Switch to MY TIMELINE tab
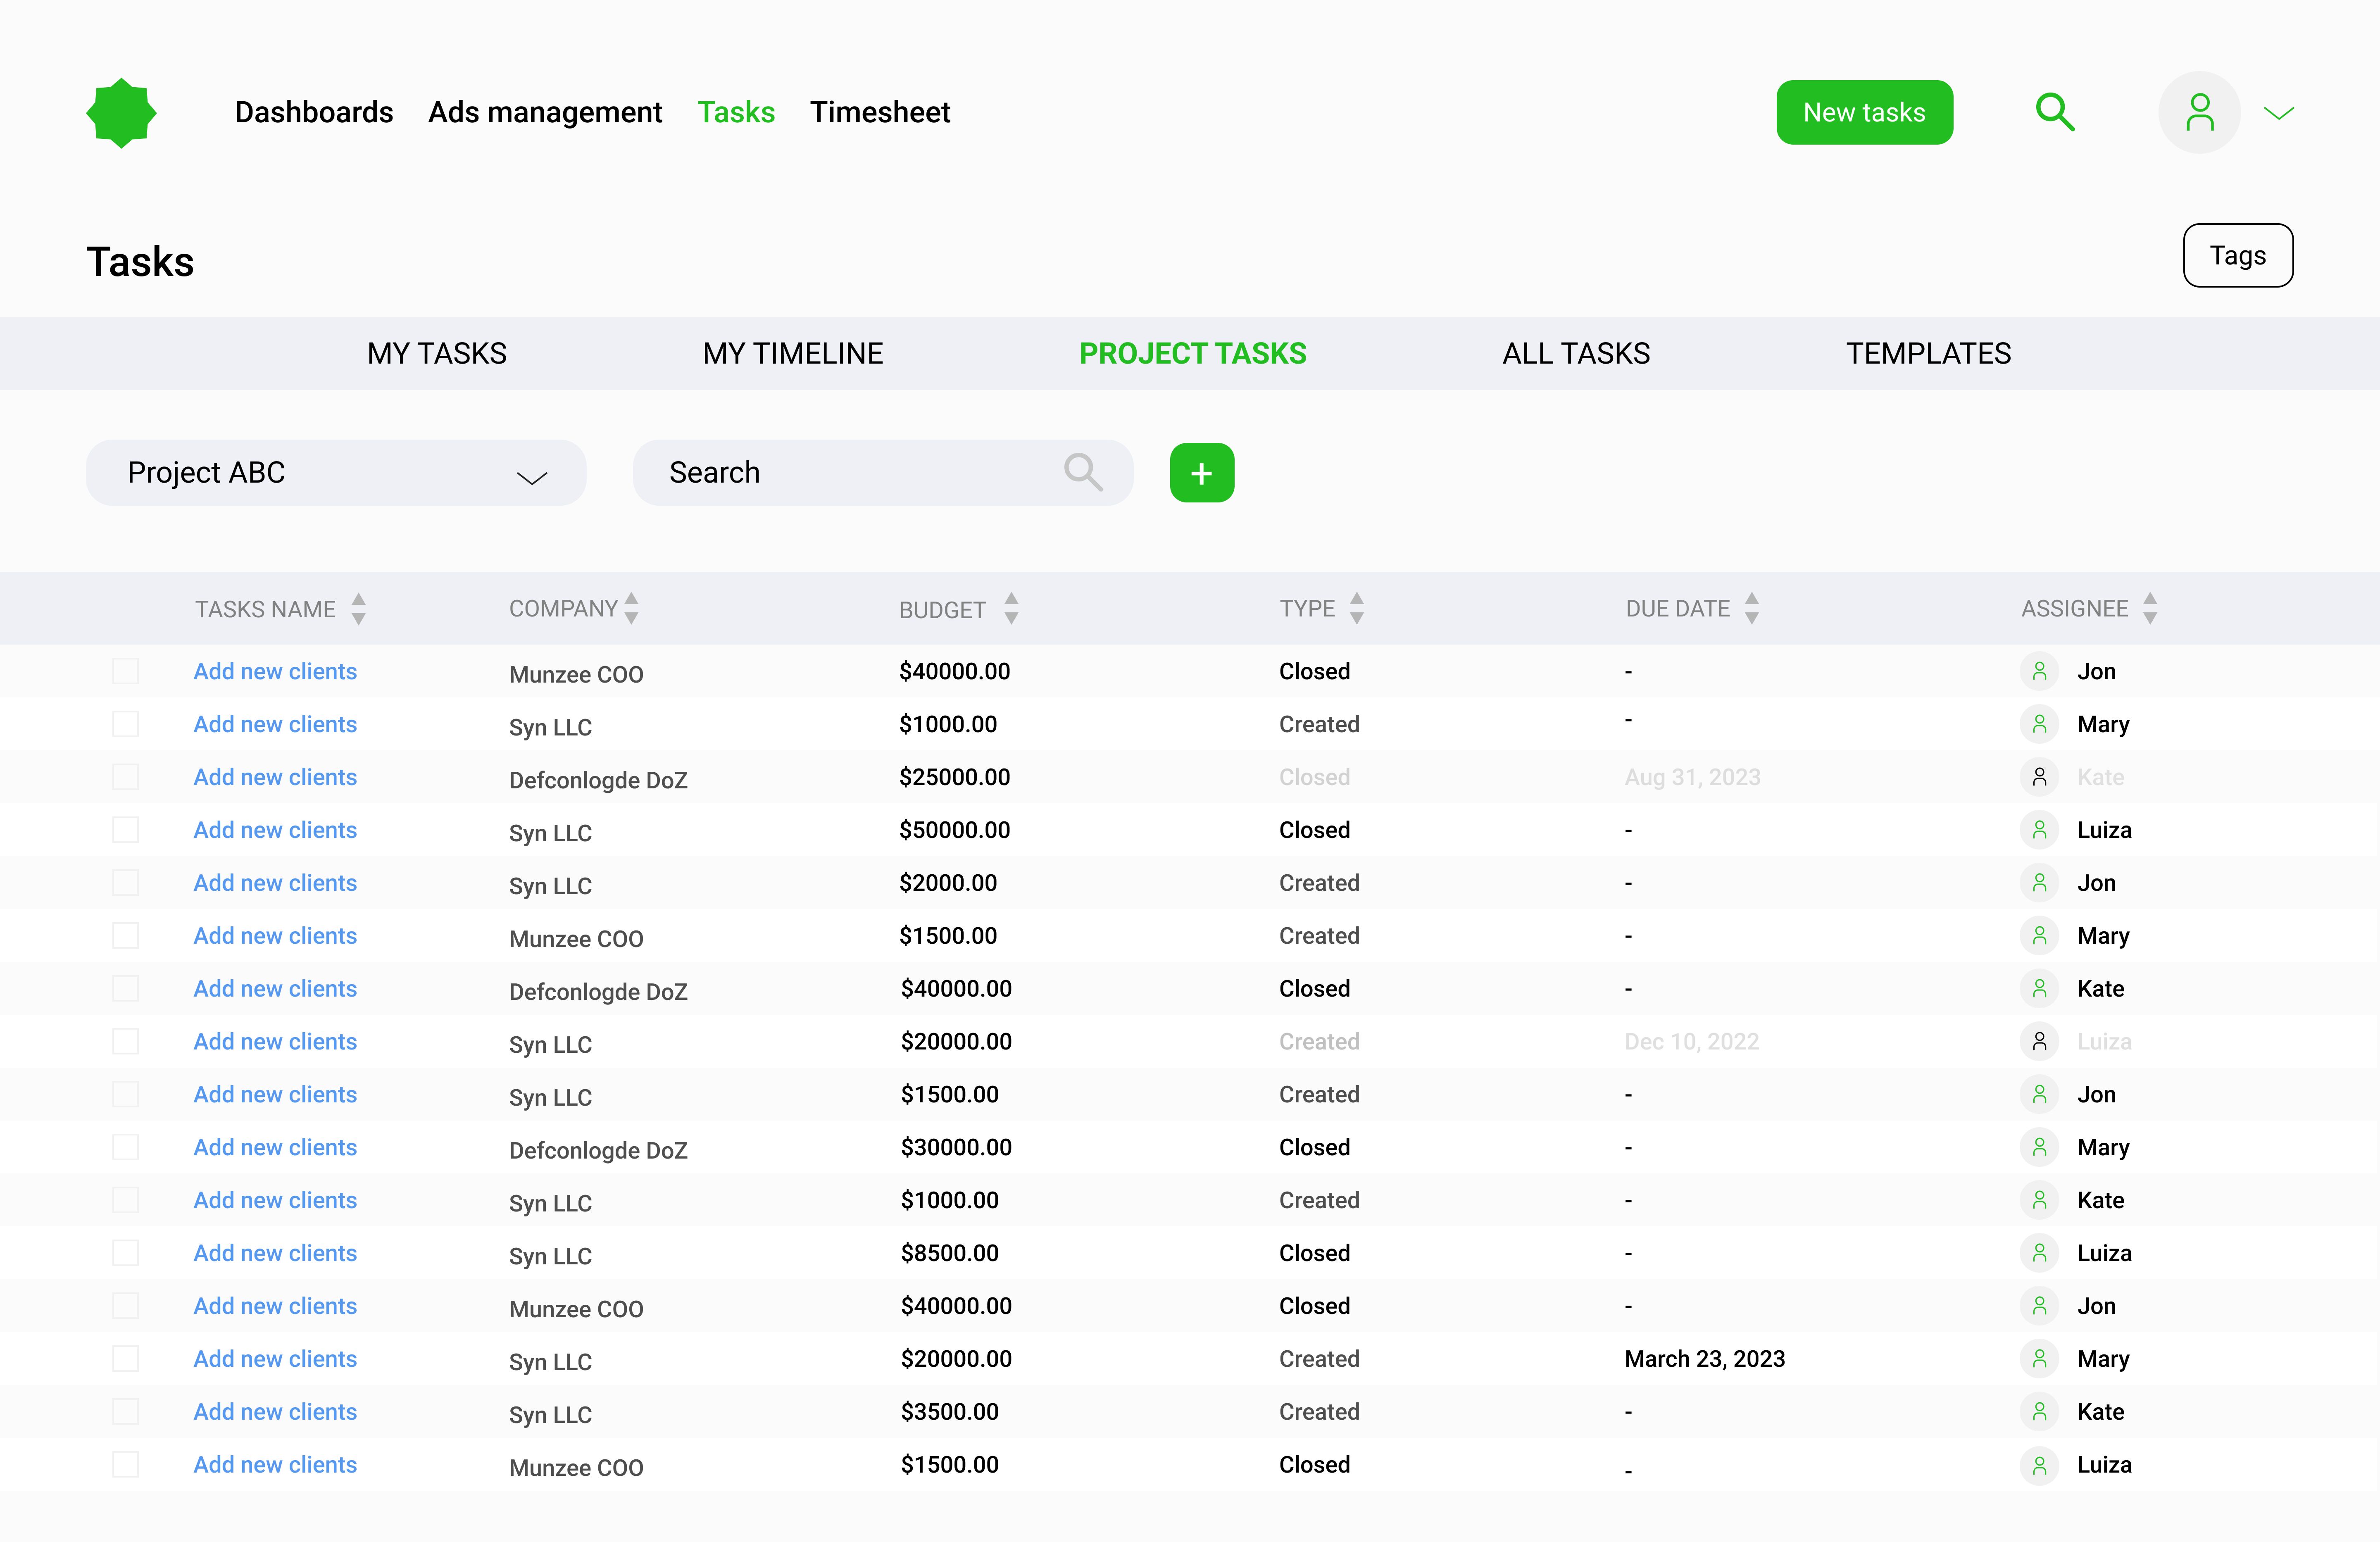The image size is (2380, 1542). click(793, 353)
